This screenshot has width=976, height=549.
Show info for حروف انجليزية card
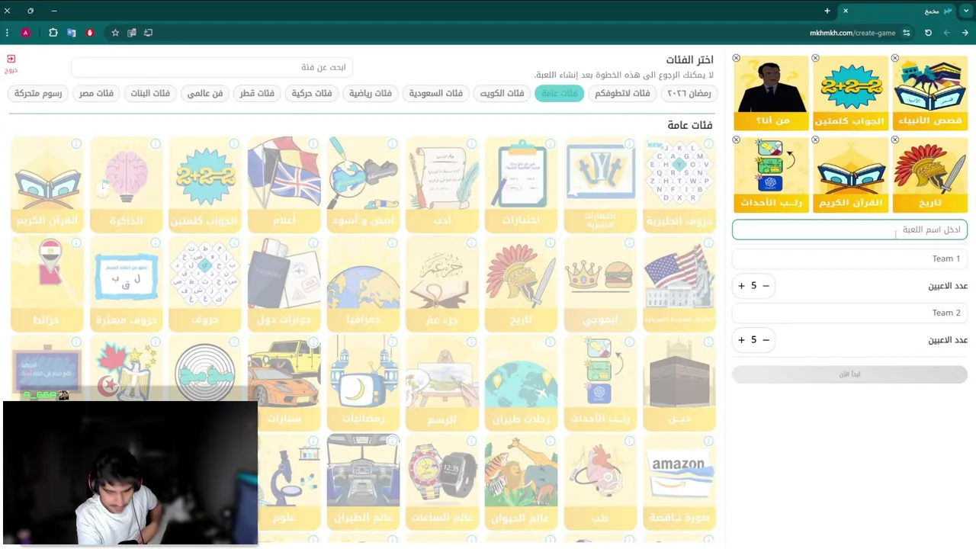(708, 143)
